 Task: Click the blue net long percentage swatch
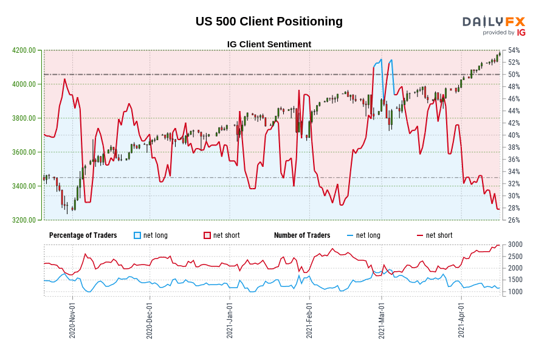(137, 235)
